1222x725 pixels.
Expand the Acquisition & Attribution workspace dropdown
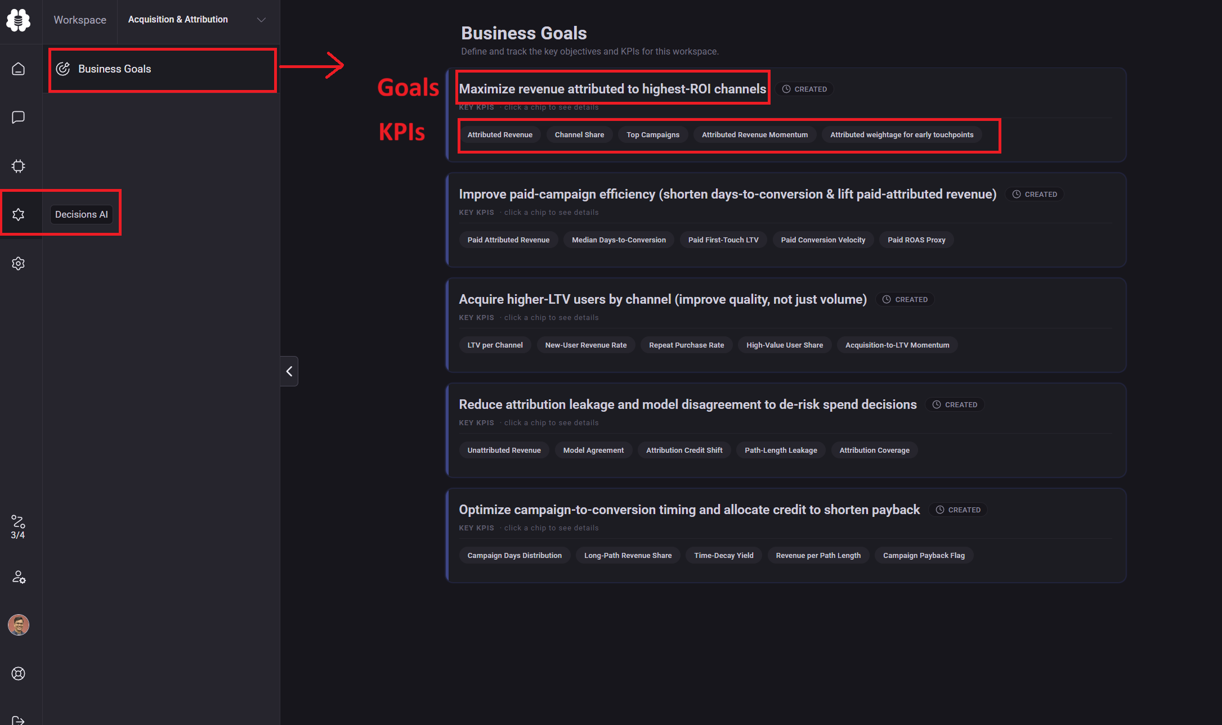click(x=261, y=20)
